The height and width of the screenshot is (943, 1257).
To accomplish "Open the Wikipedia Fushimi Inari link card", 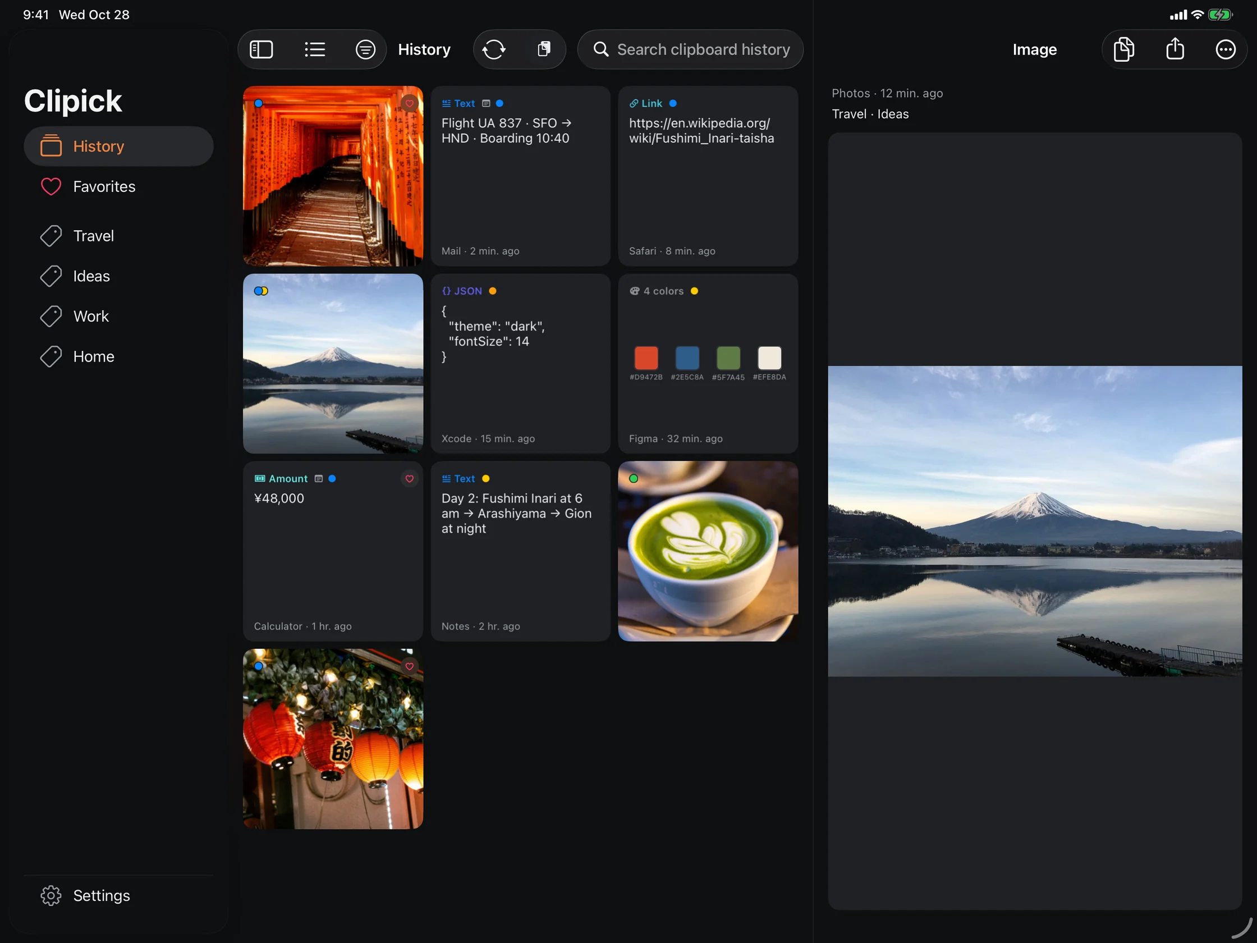I will tap(708, 176).
